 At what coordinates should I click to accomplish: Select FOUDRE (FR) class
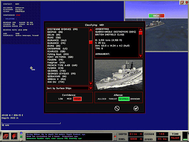pyautogui.click(x=55, y=60)
